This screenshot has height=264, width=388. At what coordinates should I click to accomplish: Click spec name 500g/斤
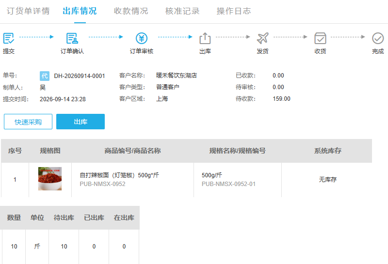point(212,175)
